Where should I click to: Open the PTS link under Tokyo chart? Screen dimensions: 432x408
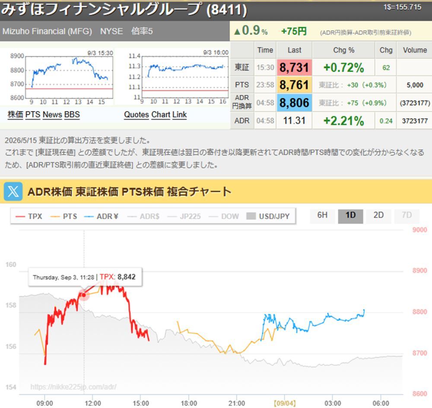[33, 115]
